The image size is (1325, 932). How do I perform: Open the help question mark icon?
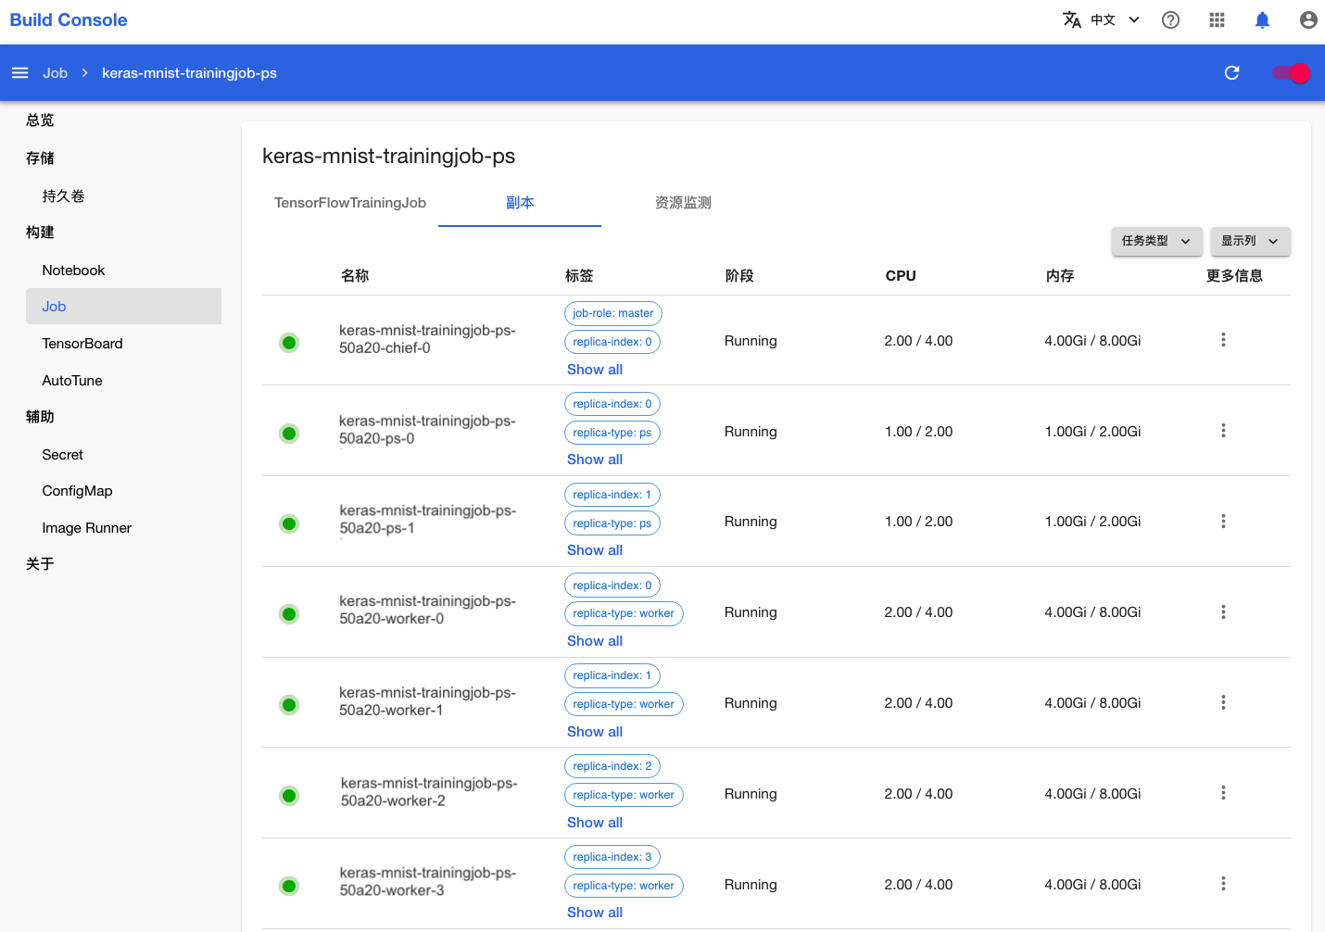[1171, 20]
